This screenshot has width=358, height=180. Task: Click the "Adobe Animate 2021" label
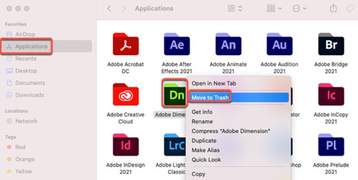pos(228,68)
